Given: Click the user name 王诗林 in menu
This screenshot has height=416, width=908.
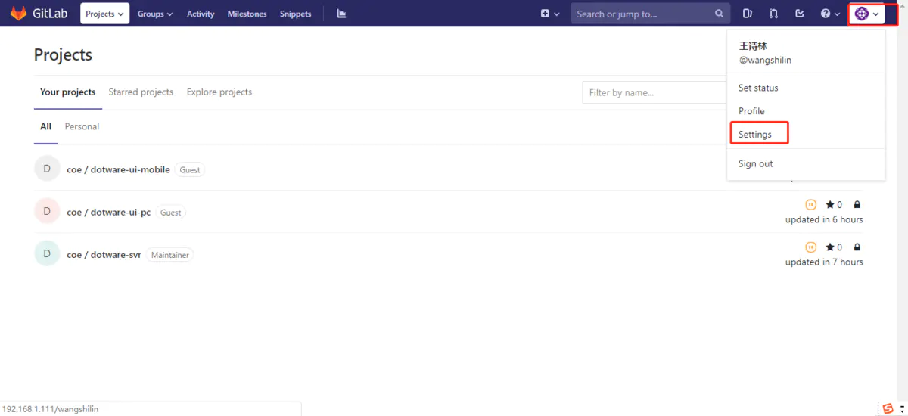Looking at the screenshot, I should [x=753, y=46].
